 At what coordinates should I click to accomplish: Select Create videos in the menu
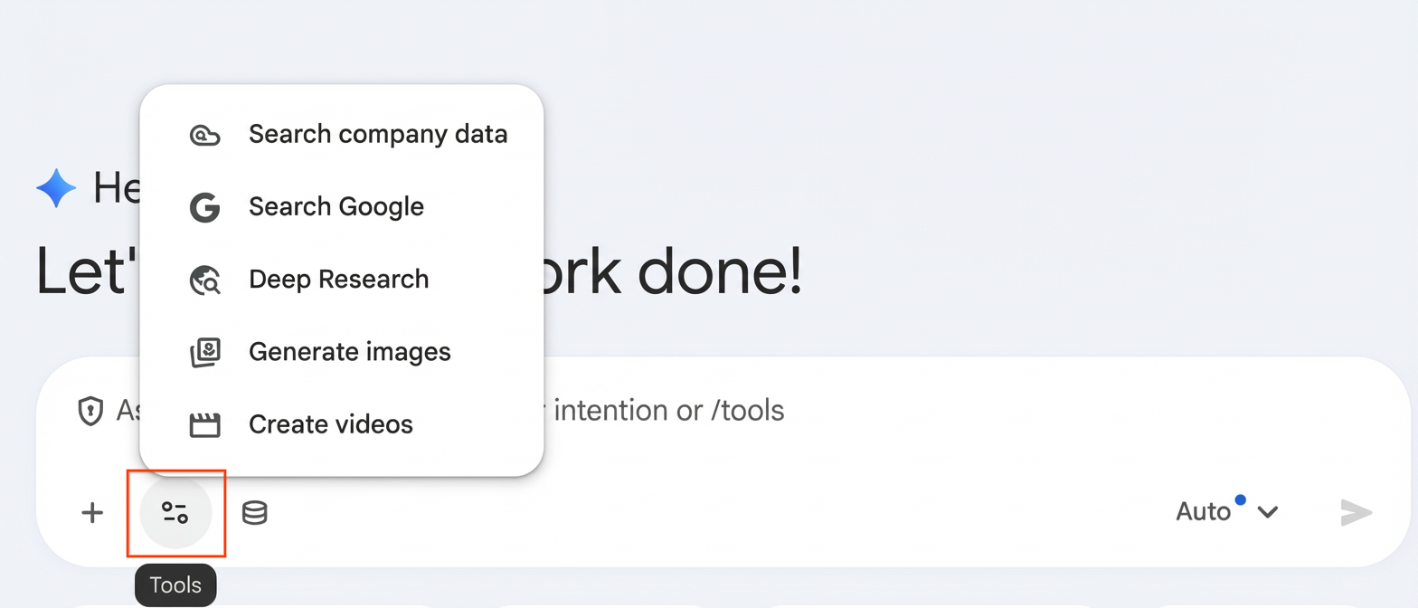[x=330, y=423]
